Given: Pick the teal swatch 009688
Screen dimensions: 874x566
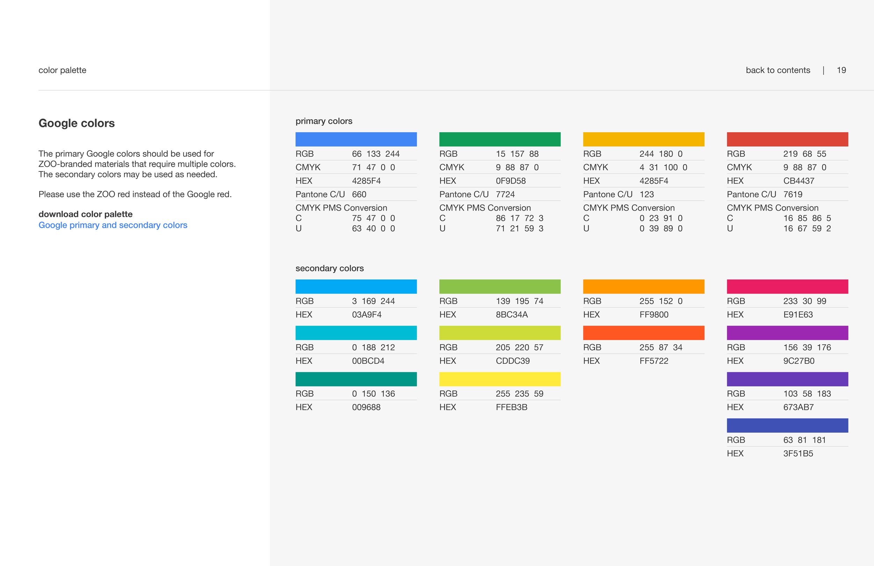Looking at the screenshot, I should click(356, 379).
